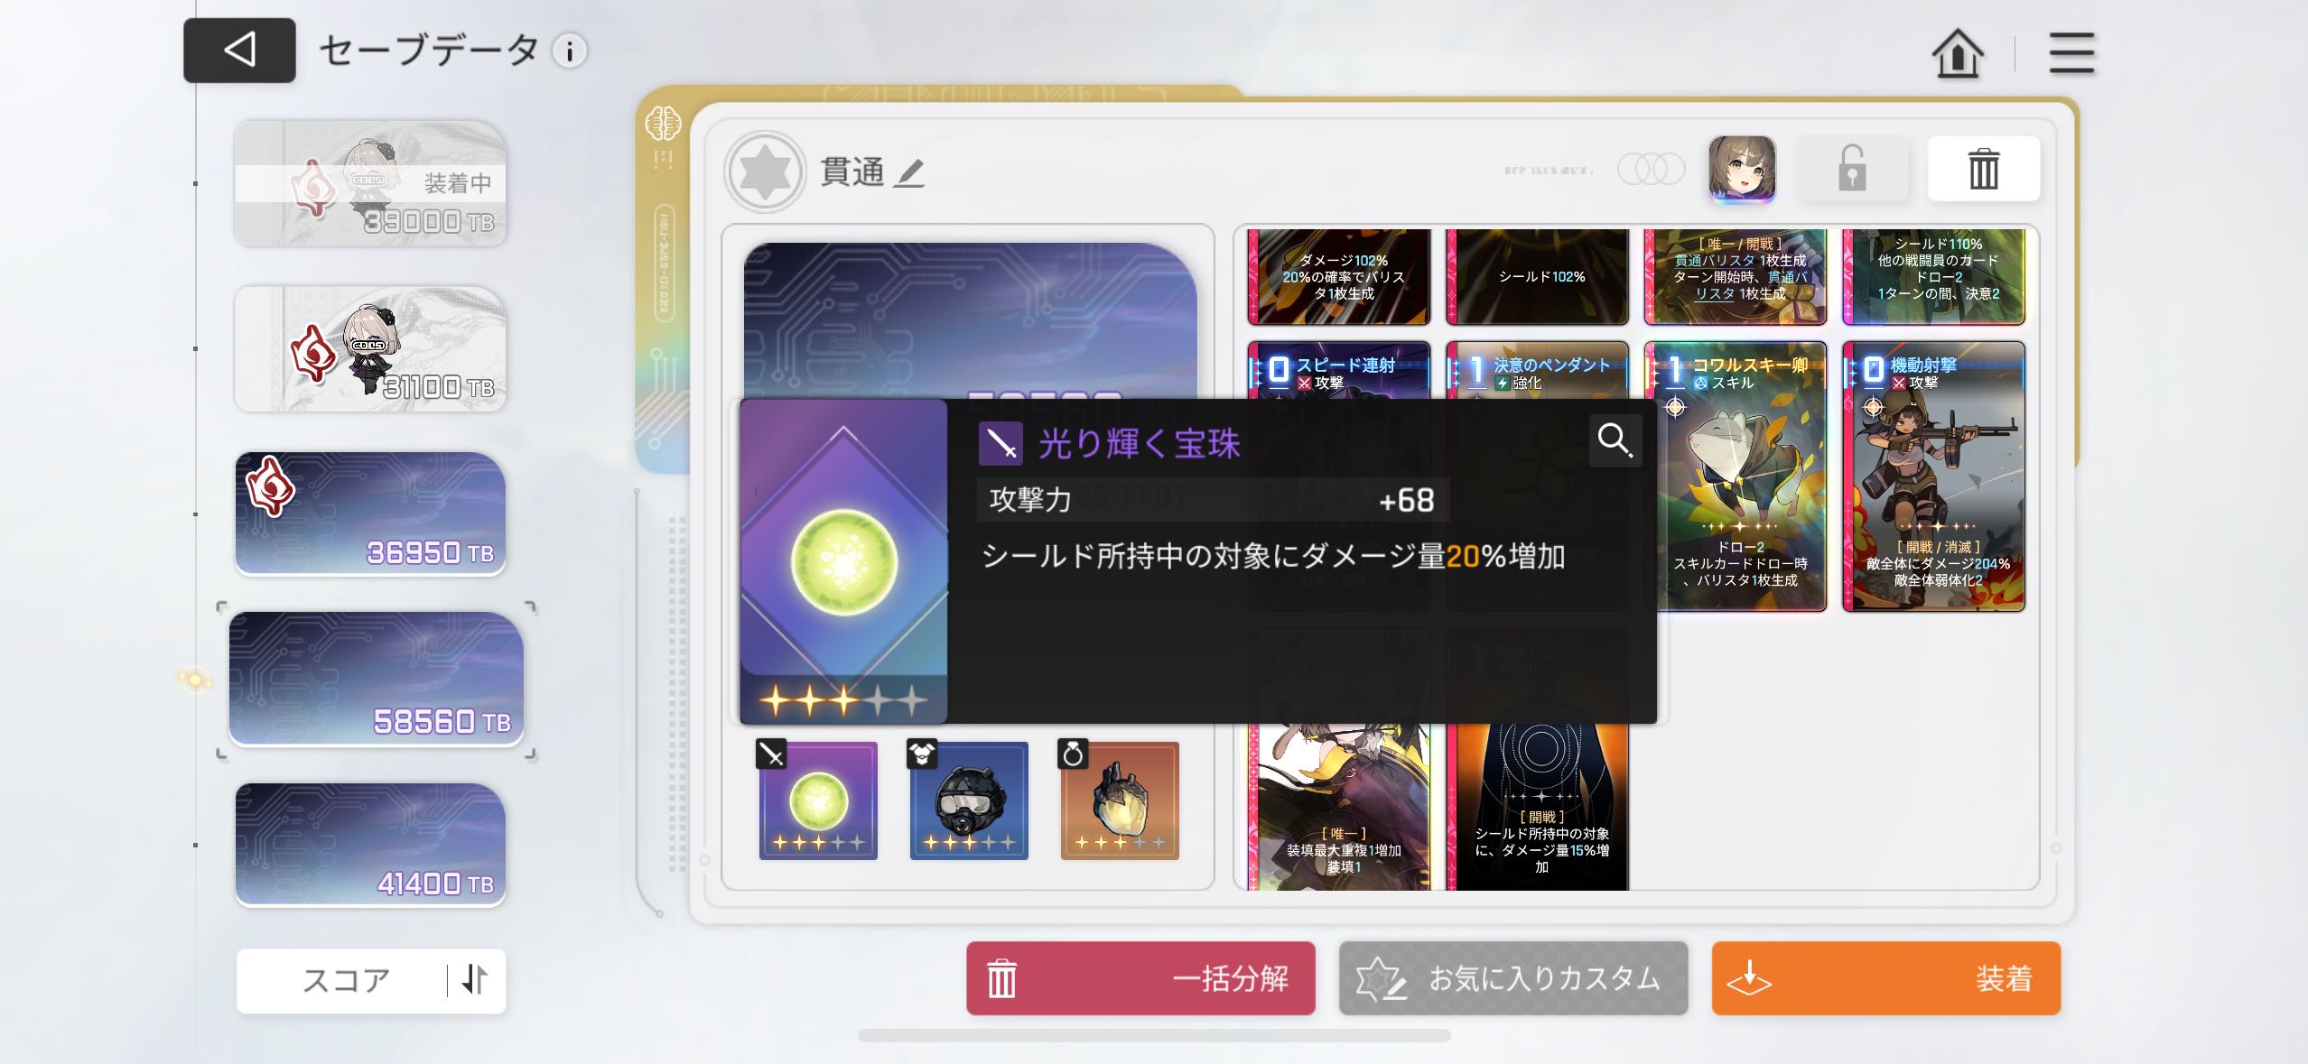The height and width of the screenshot is (1064, 2308).
Task: Click the character portrait thumbnail
Action: coord(1742,169)
